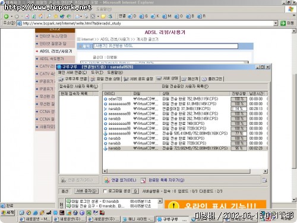
Task: Click download arrow icon on the 77% row
Action: 105,133
